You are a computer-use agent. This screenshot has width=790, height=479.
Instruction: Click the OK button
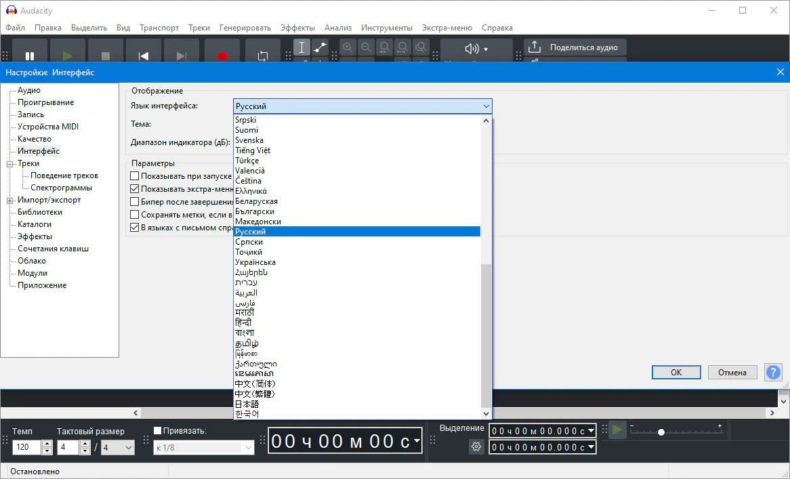[675, 373]
